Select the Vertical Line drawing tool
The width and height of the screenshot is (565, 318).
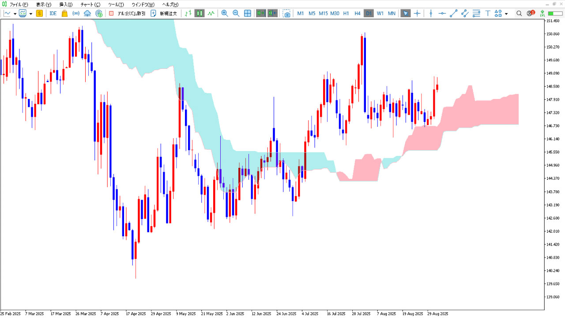pyautogui.click(x=431, y=13)
